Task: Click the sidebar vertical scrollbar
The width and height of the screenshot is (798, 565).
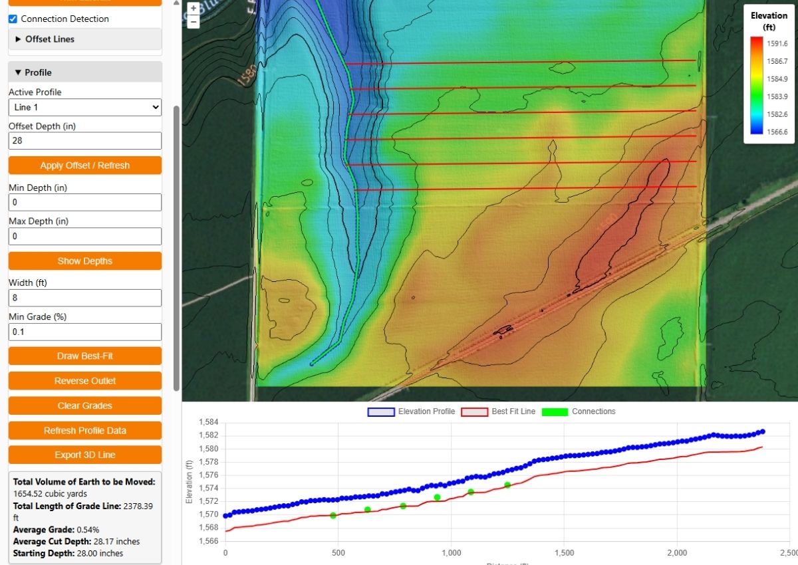Action: click(176, 246)
